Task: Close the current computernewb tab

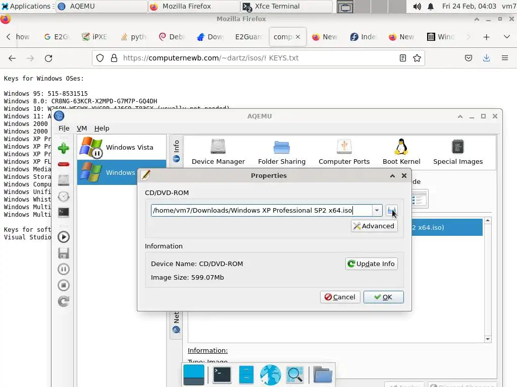Action: click(298, 37)
